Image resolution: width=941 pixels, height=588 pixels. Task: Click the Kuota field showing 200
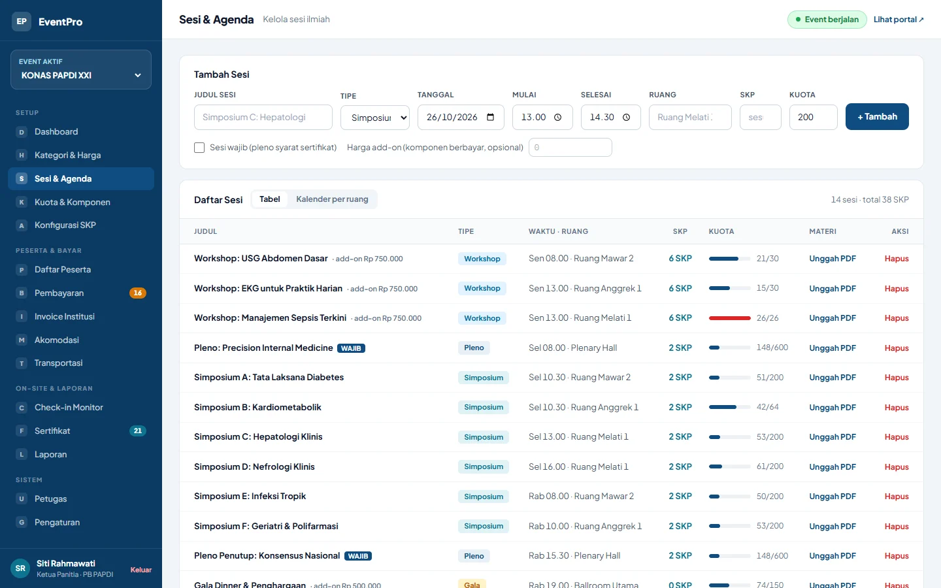(x=814, y=118)
